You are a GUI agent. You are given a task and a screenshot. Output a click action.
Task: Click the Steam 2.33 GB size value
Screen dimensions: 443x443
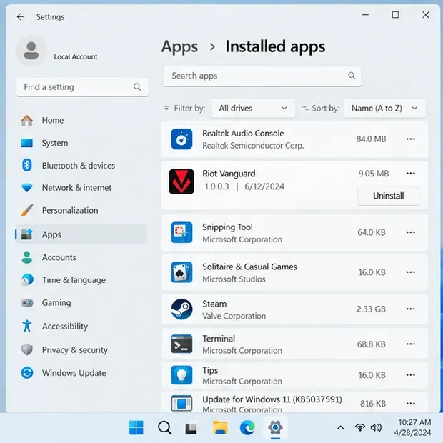pyautogui.click(x=371, y=309)
